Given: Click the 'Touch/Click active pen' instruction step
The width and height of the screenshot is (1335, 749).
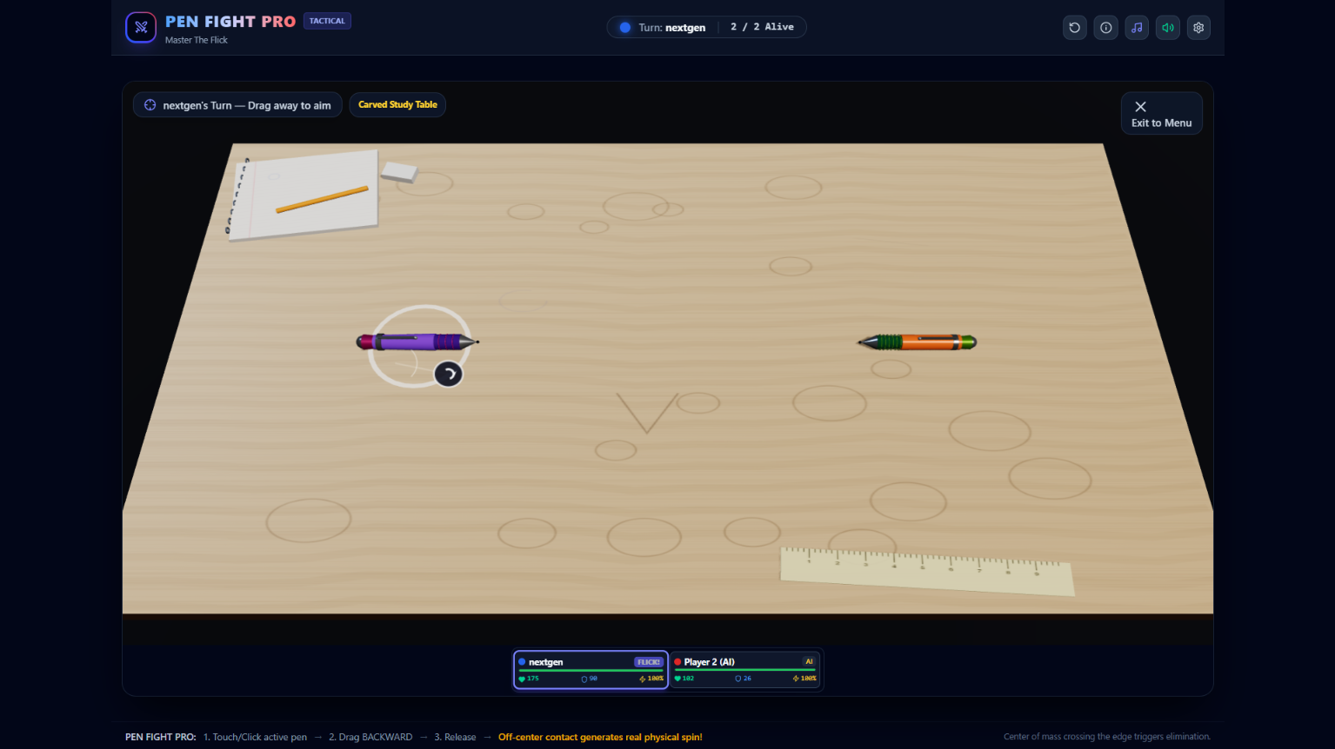Looking at the screenshot, I should point(255,738).
